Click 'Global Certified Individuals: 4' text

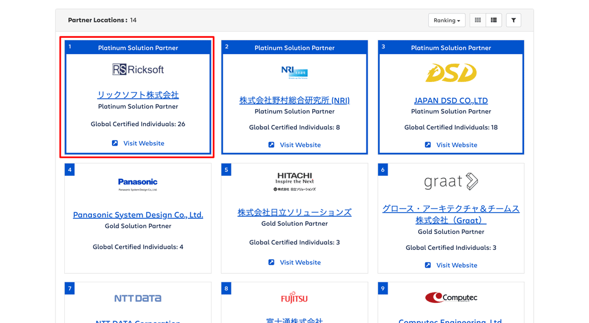138,247
